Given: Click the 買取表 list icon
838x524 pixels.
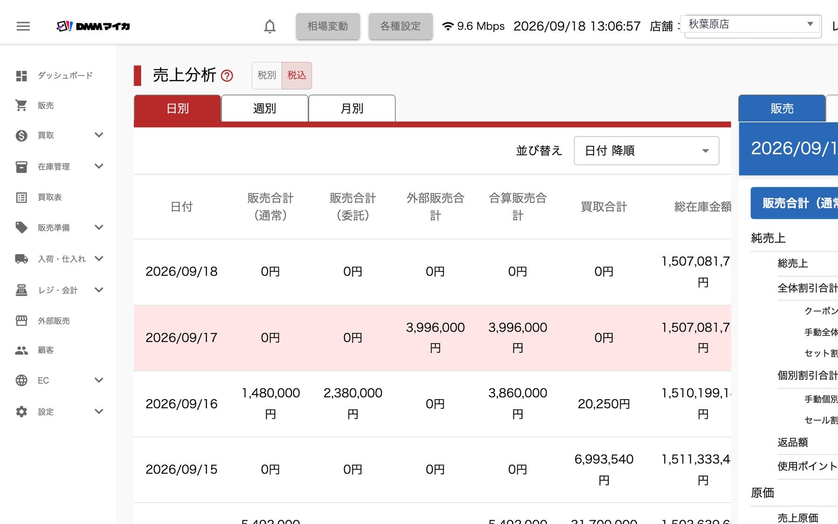Looking at the screenshot, I should [x=21, y=197].
